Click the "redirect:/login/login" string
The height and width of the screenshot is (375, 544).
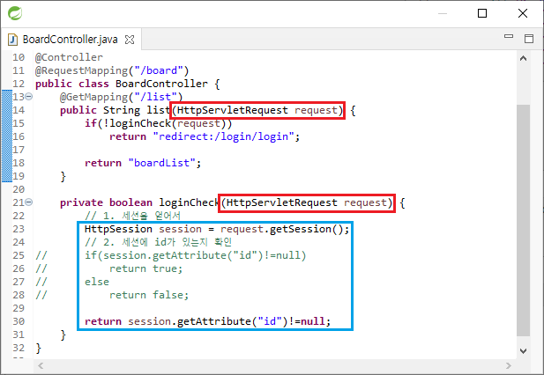[223, 136]
